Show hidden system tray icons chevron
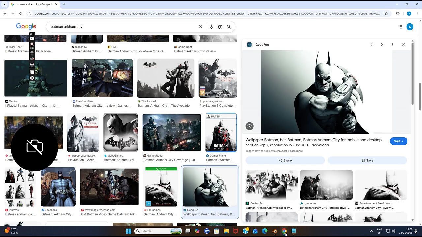This screenshot has width=422, height=237. (x=371, y=231)
